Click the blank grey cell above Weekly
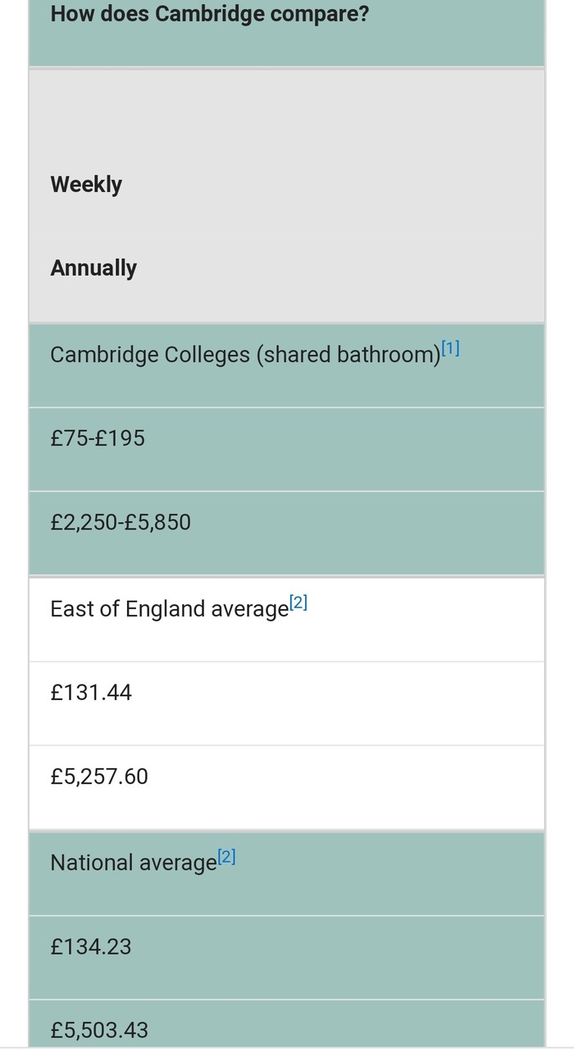The width and height of the screenshot is (574, 1049). tap(286, 113)
